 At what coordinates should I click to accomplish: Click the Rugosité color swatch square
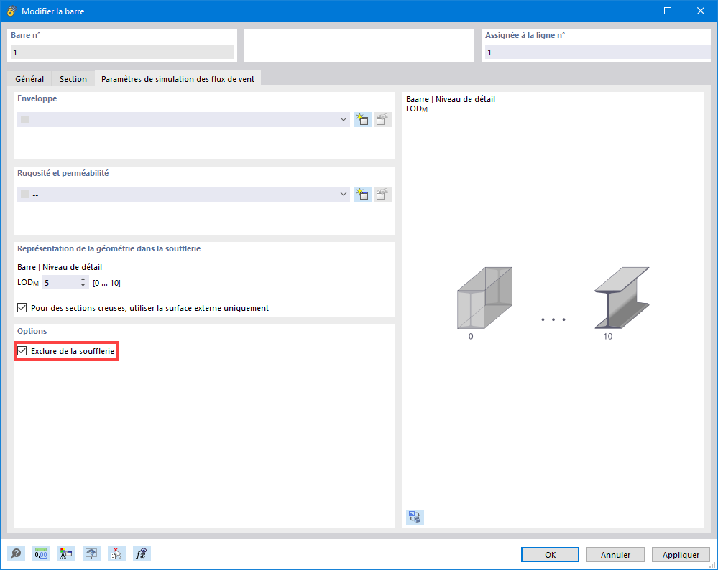[x=24, y=194]
